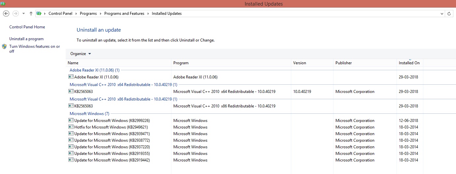Click the shield icon beside Turn Windows features
456x174 pixels.
(x=4, y=46)
